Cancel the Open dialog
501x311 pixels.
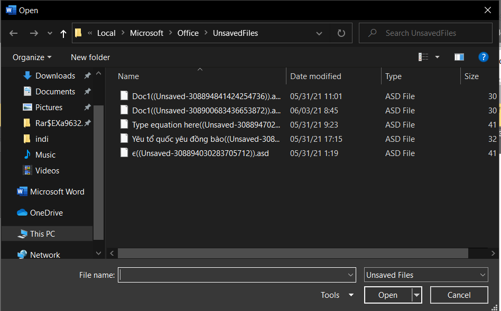coord(459,295)
